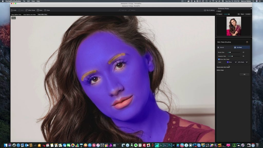Open Other Faces selector
This screenshot has height=148, width=263.
click(x=30, y=10)
